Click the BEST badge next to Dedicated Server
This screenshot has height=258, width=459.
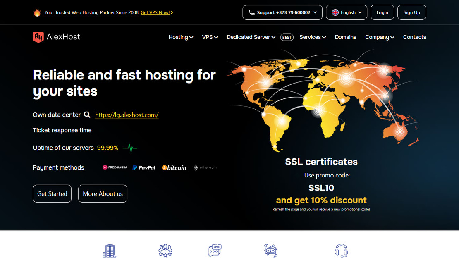point(287,37)
